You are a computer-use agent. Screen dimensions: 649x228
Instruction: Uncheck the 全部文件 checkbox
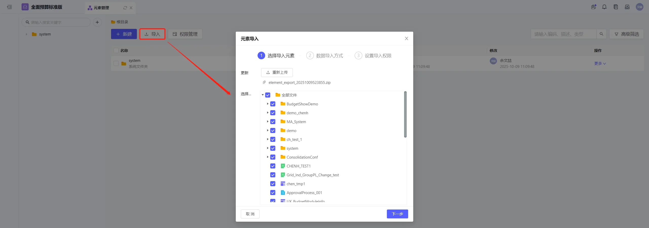[268, 95]
